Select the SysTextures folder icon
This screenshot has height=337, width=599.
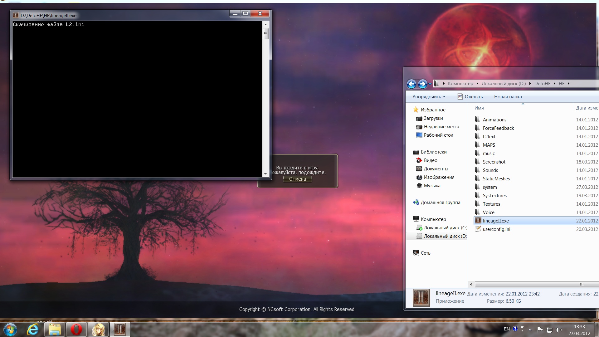tap(477, 195)
